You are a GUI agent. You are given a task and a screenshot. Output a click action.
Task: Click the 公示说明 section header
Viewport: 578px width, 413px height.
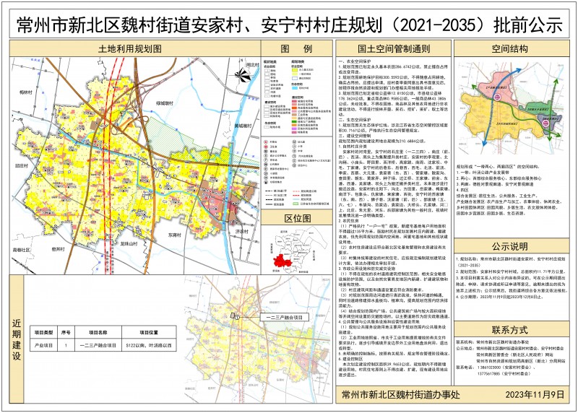pos(510,246)
